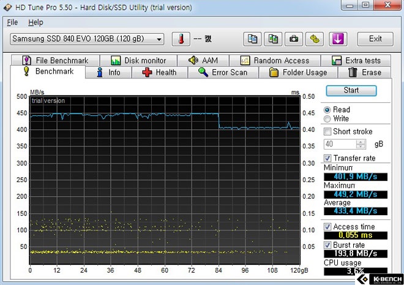Start the benchmark test
Screen dimensions: 404x285
[x=351, y=91]
